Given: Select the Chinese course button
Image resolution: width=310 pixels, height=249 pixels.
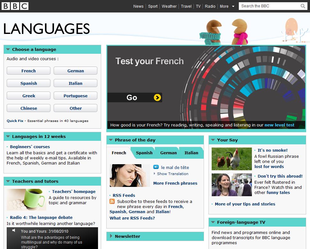Looking at the screenshot, I should tap(29, 108).
